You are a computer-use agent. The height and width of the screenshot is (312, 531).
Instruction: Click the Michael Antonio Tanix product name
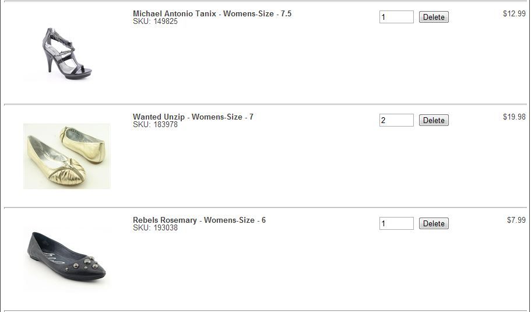(x=174, y=13)
